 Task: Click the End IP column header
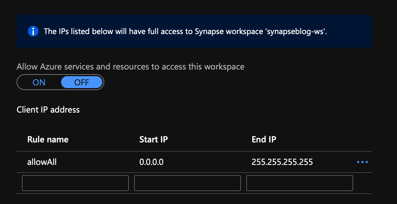(264, 139)
